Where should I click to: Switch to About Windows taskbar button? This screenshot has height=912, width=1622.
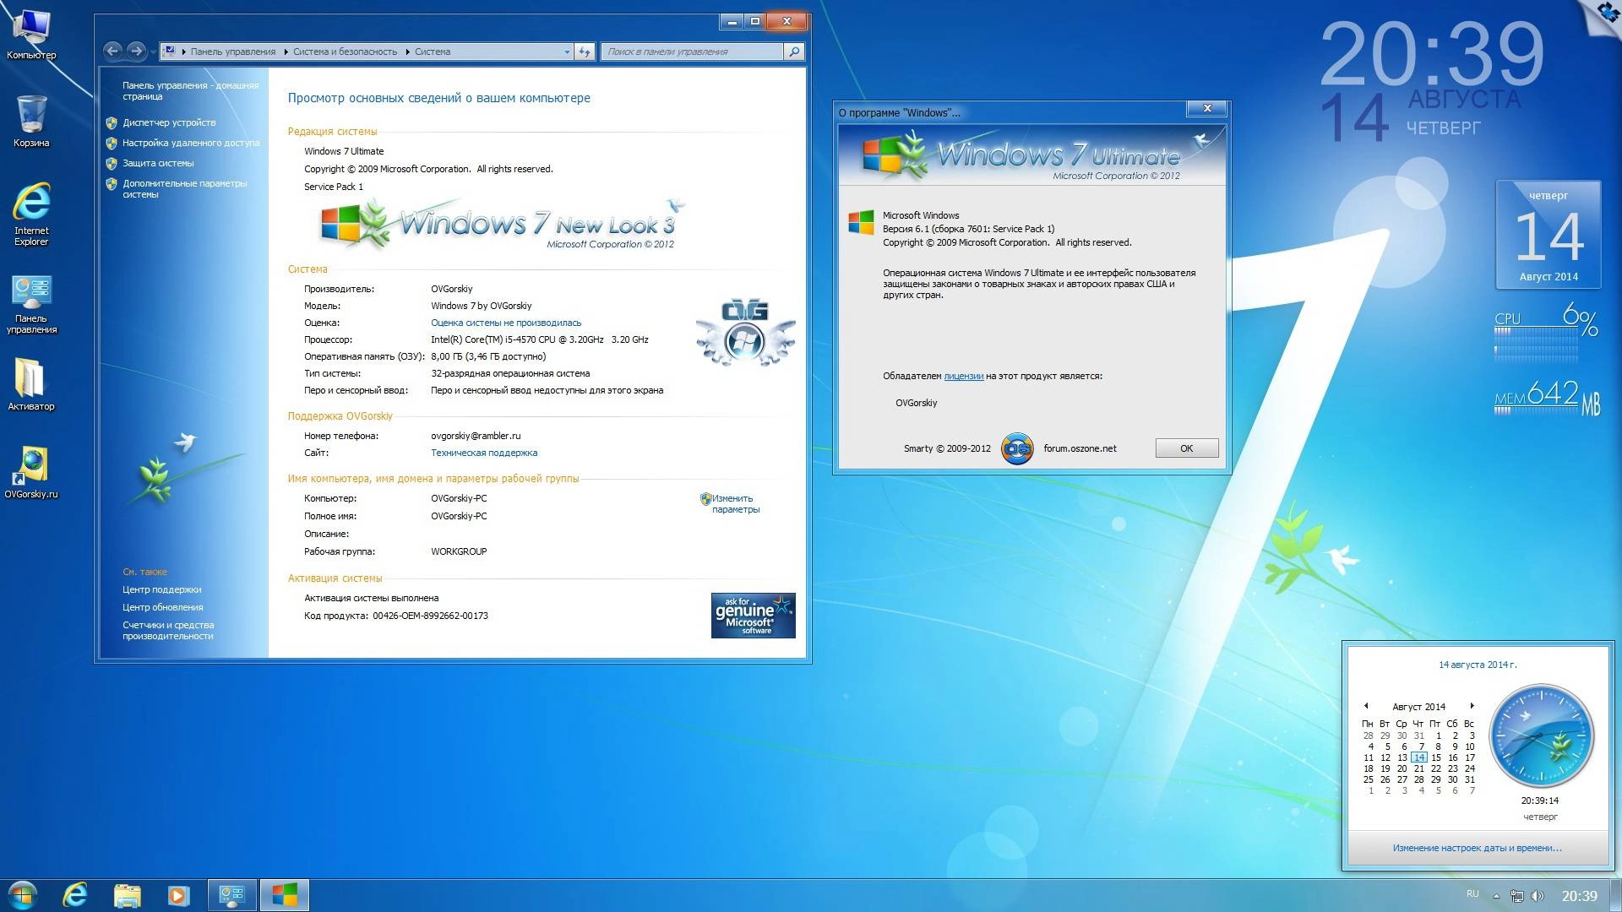tap(284, 895)
